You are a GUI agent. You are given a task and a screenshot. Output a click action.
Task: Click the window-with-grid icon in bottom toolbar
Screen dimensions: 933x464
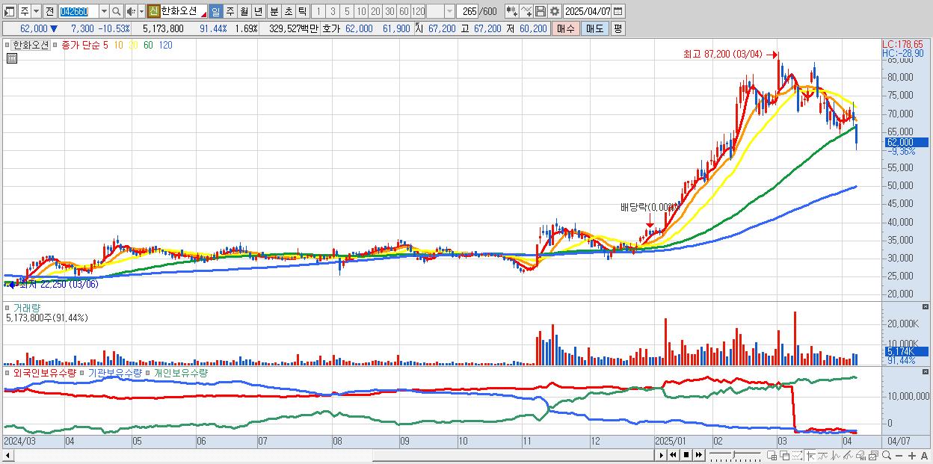point(772,455)
